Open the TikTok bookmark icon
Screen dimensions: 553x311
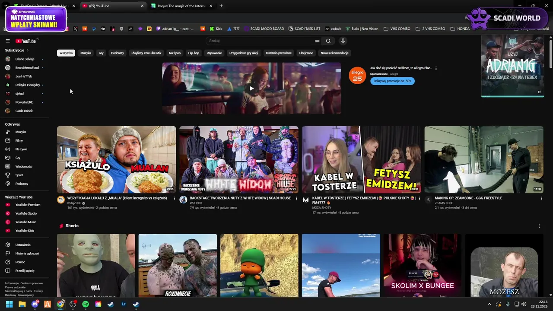pos(130,29)
